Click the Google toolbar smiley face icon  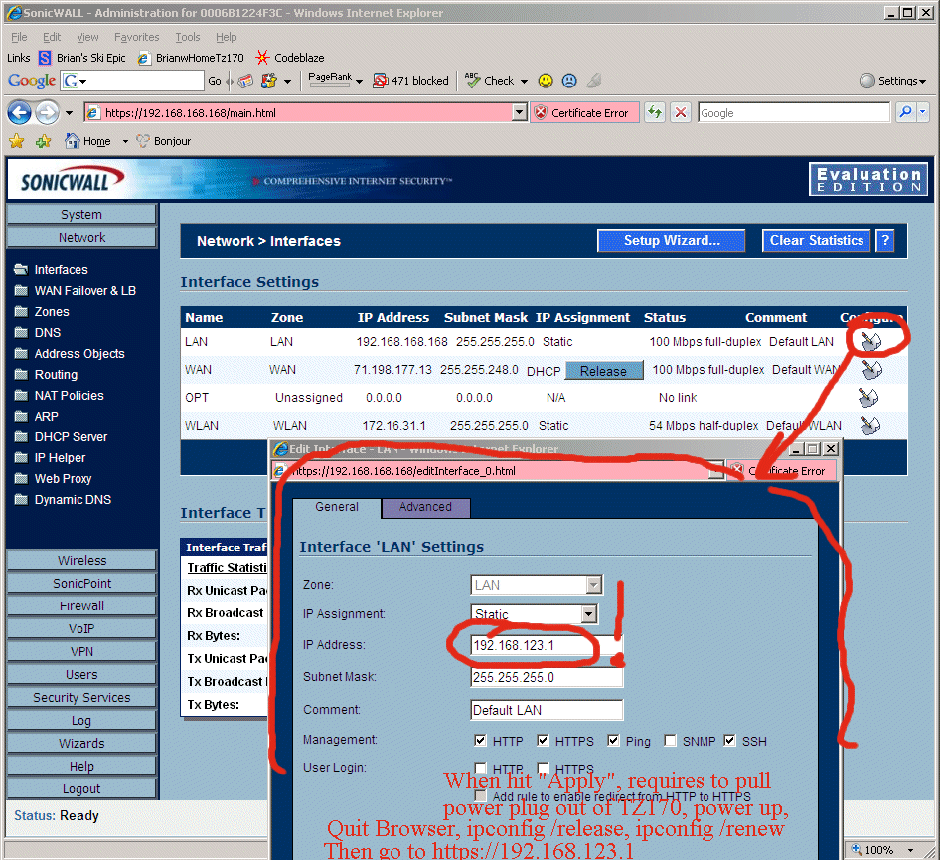pyautogui.click(x=545, y=81)
